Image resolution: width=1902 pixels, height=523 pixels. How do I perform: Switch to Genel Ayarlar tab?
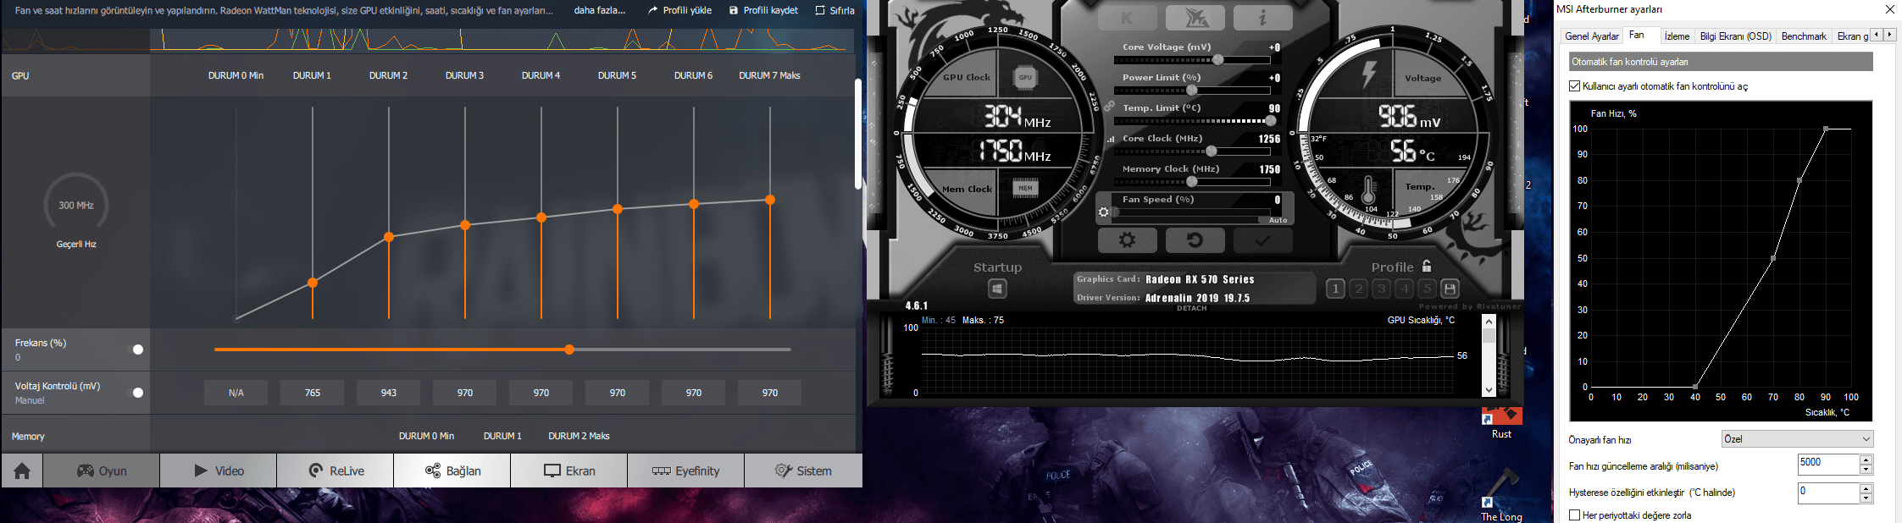coord(1591,36)
